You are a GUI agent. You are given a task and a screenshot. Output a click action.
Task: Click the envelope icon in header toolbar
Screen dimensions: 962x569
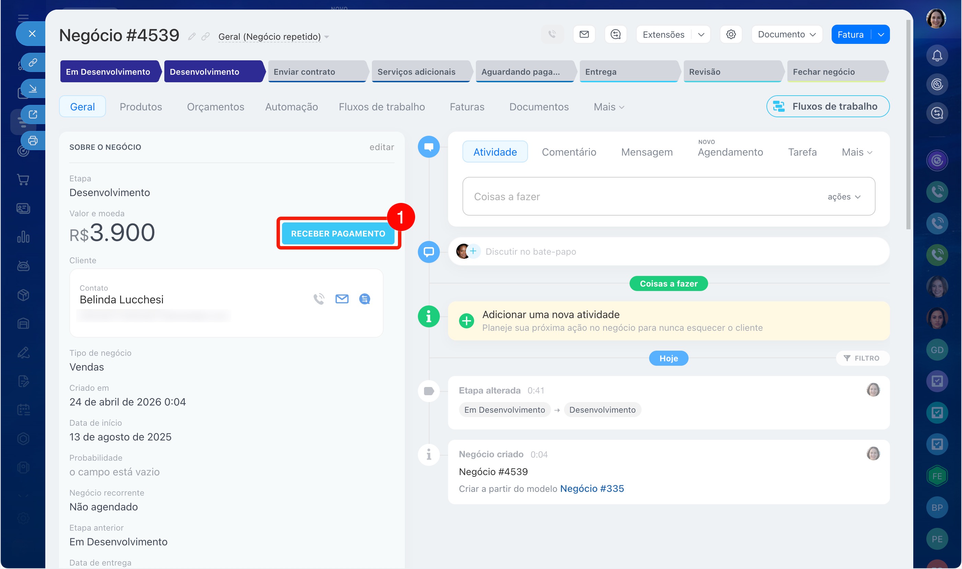(x=584, y=35)
